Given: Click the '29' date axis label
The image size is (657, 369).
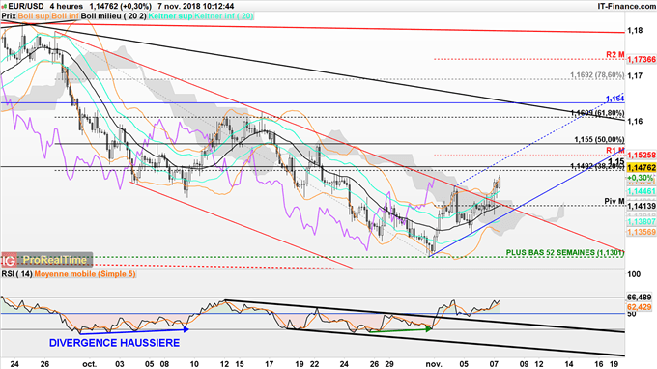Looking at the screenshot, I should [389, 364].
